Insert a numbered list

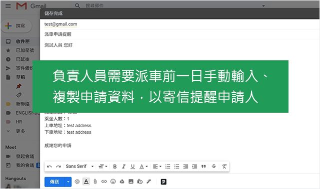point(168,167)
